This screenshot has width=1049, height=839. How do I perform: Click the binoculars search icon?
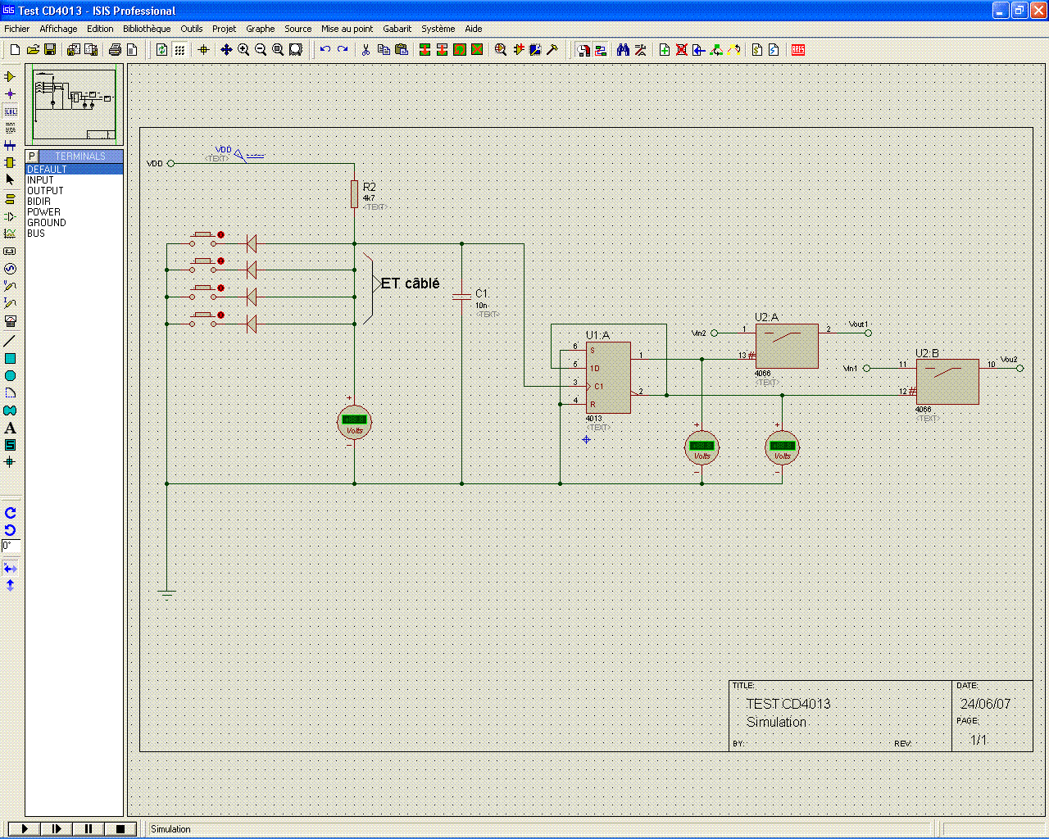coord(623,50)
